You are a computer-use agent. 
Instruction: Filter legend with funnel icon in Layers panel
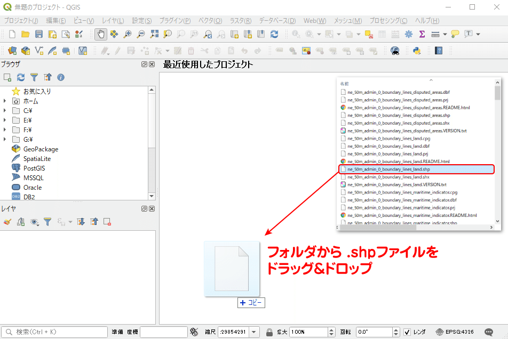tap(47, 222)
